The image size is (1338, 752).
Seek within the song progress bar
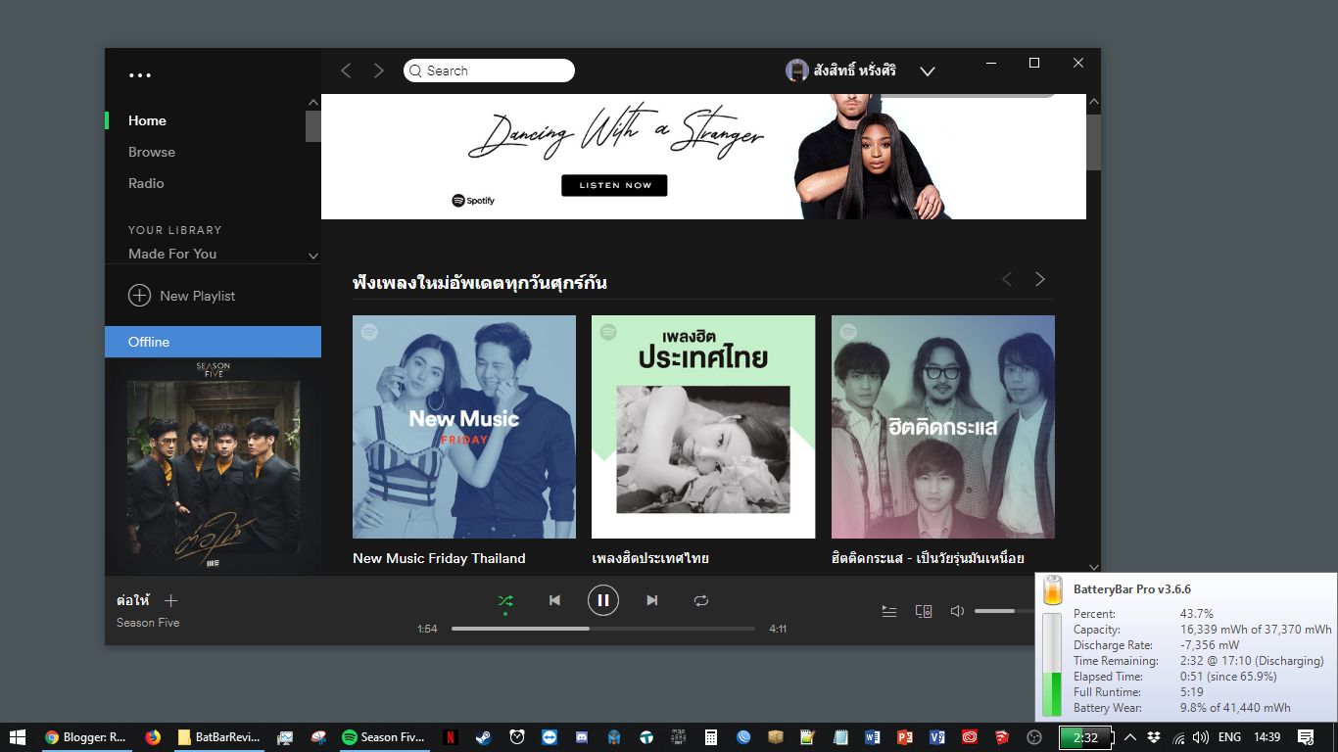[x=603, y=629]
